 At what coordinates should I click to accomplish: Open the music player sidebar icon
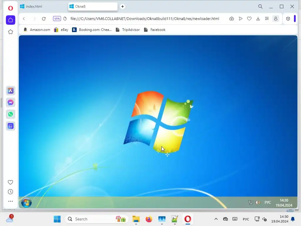point(11,126)
